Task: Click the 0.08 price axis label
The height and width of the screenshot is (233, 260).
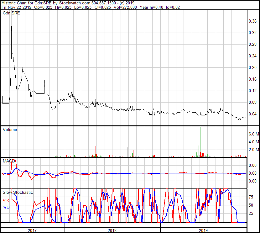Action: (x=252, y=103)
